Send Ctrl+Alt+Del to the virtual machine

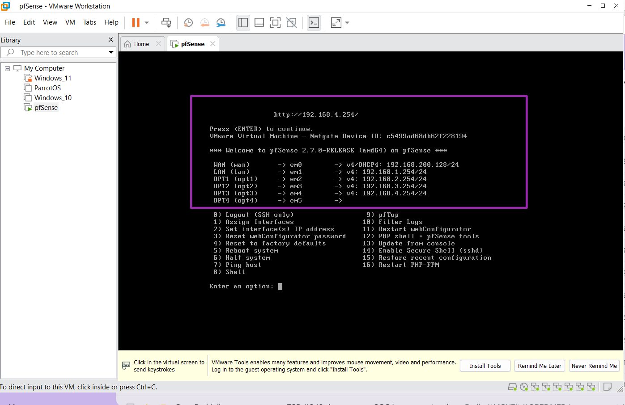[166, 22]
